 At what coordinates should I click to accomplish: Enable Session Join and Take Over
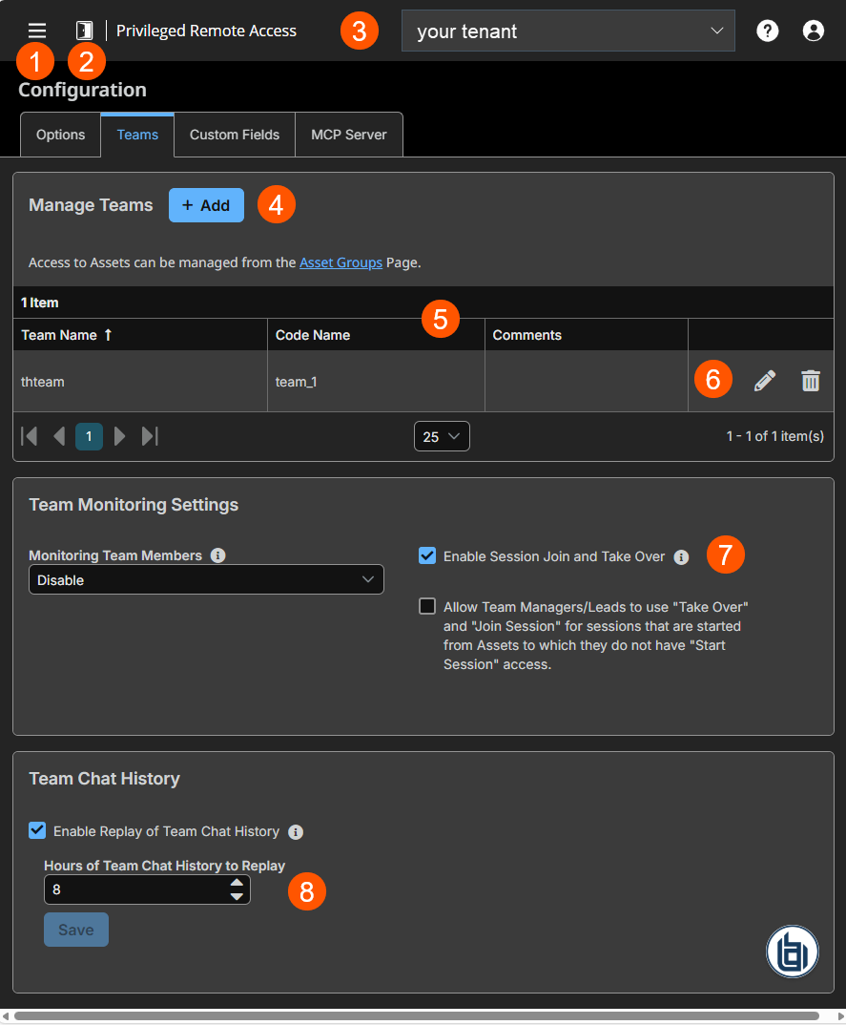pyautogui.click(x=426, y=554)
